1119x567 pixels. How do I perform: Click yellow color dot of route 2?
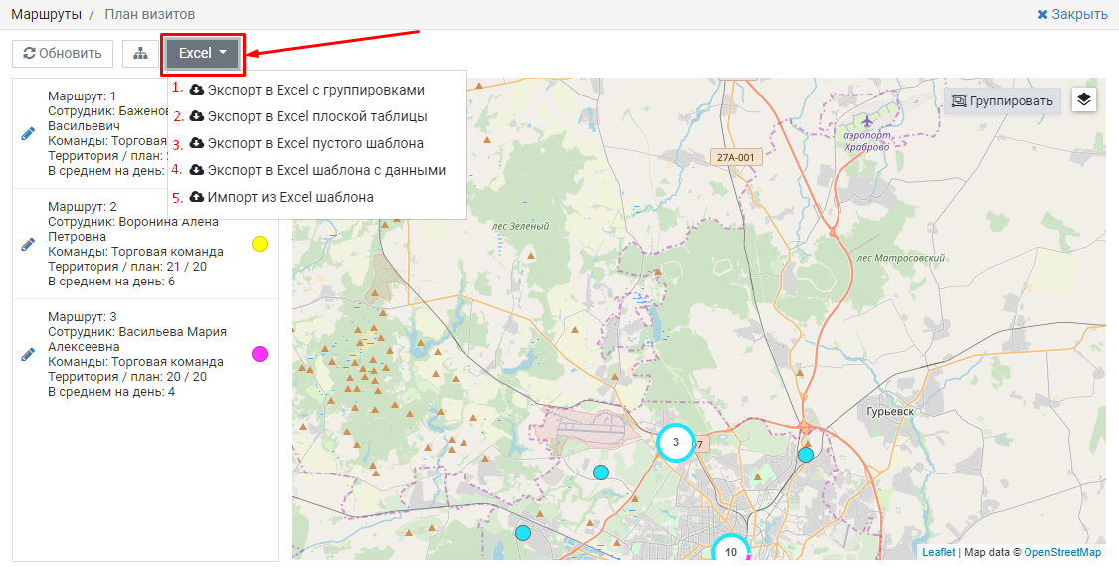260,244
